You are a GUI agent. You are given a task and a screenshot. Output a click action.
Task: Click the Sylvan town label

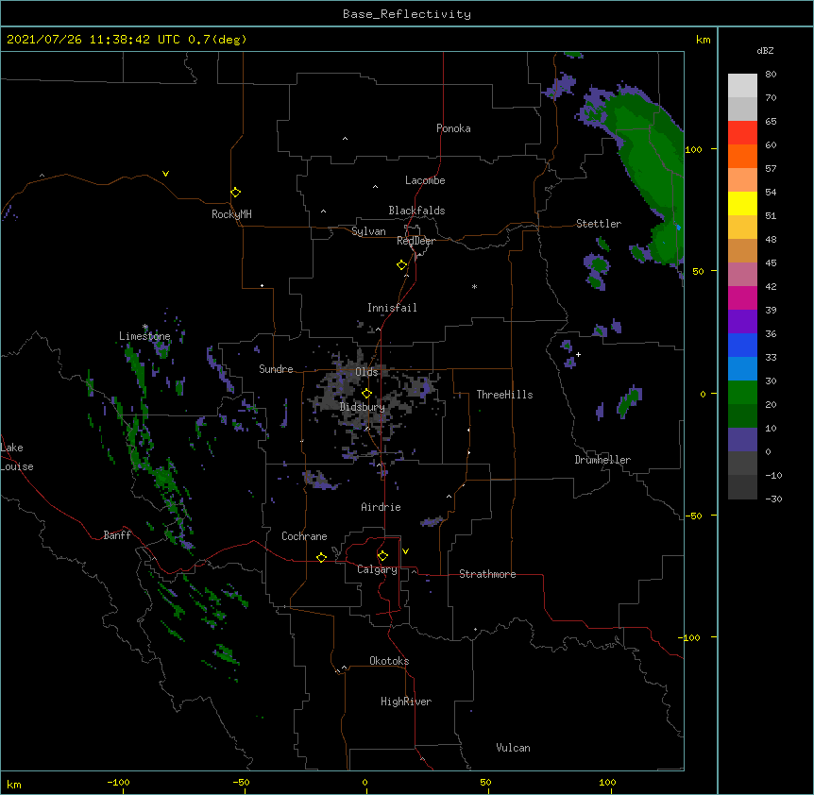coord(368,231)
